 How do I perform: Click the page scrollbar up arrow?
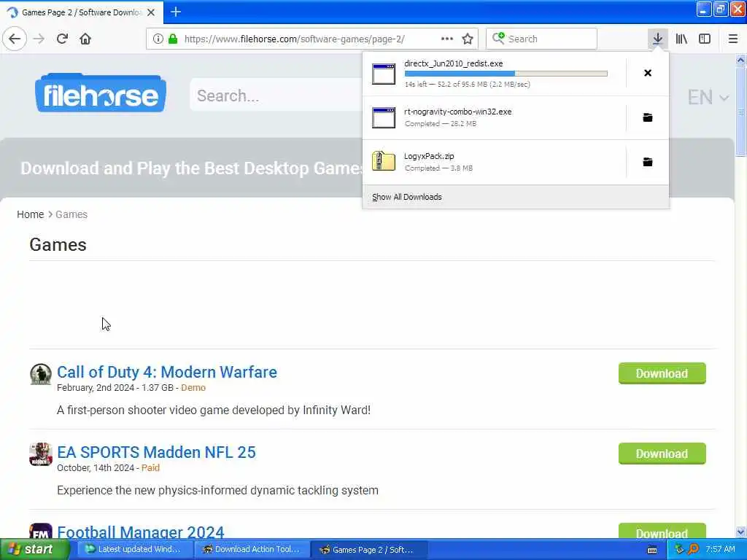[x=741, y=60]
